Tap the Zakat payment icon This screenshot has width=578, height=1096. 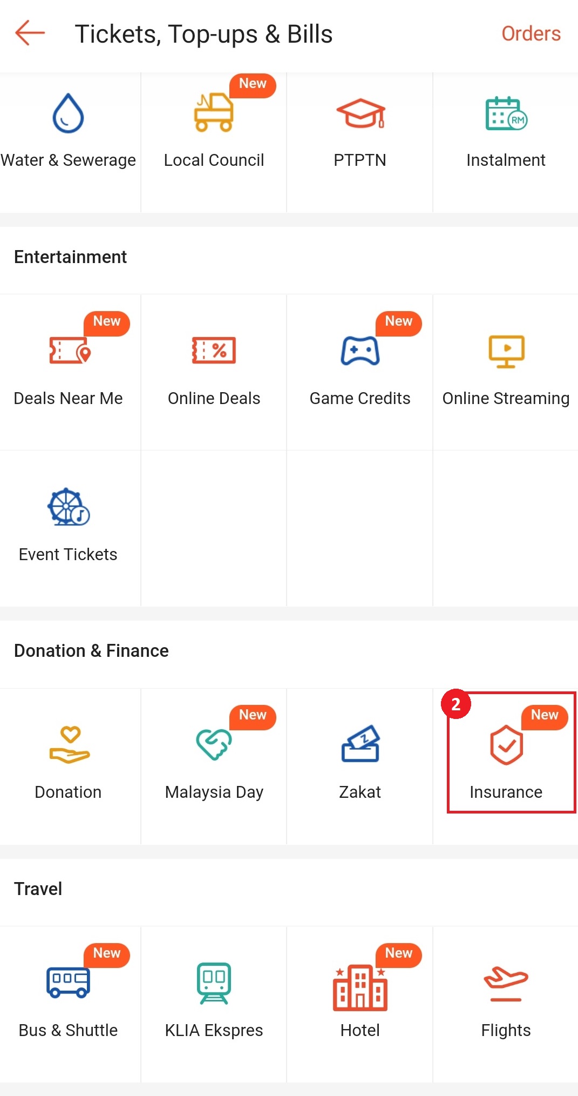point(360,745)
